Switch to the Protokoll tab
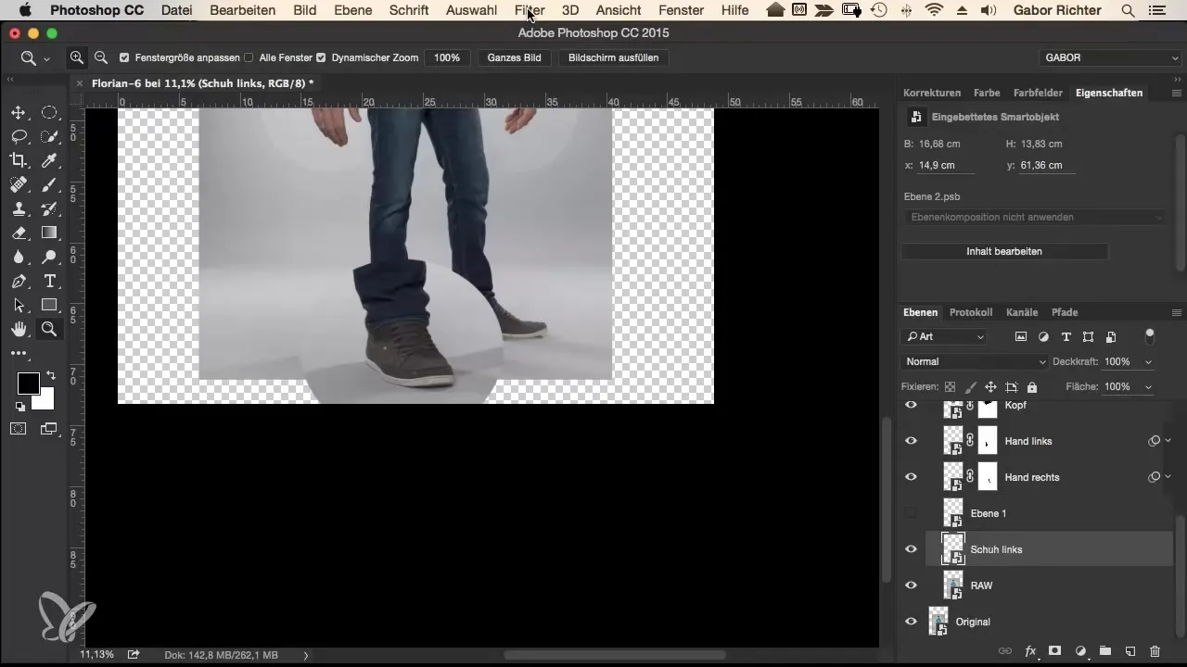The width and height of the screenshot is (1187, 667). 971,312
